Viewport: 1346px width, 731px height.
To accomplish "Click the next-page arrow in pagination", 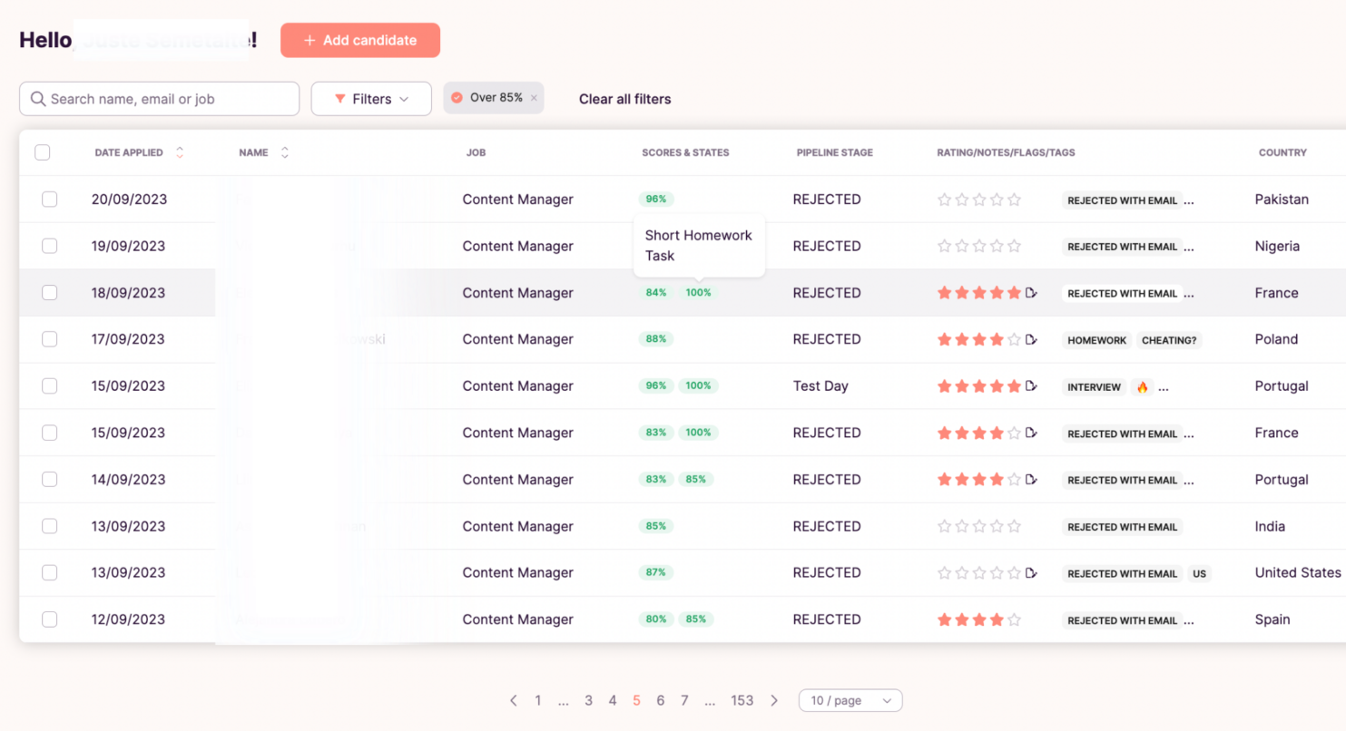I will click(x=774, y=700).
